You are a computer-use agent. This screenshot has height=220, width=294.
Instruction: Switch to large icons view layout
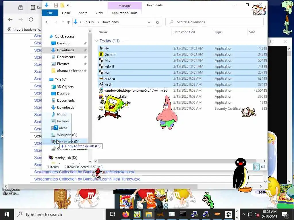pos(263,167)
